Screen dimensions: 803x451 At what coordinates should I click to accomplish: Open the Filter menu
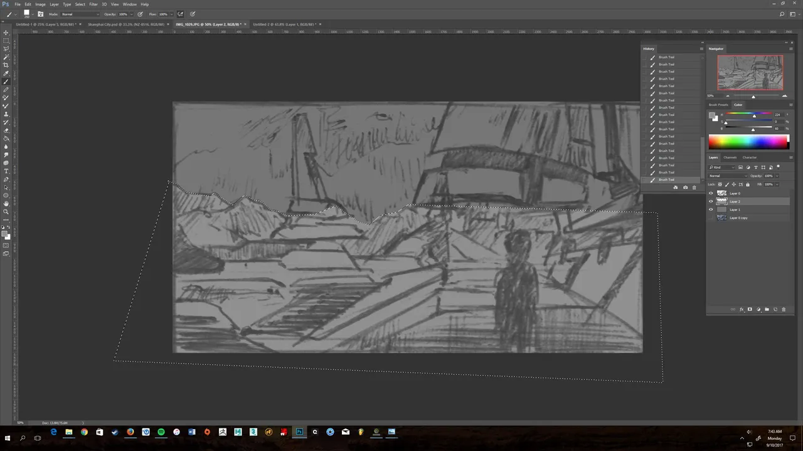pyautogui.click(x=93, y=4)
